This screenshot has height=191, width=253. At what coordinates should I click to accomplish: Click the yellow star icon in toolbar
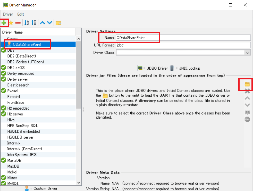[11, 23]
